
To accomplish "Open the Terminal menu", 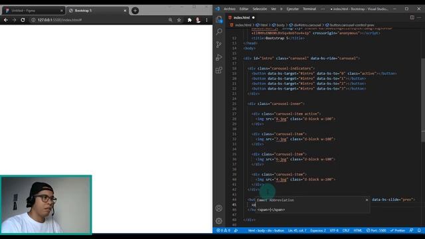I will click(309, 9).
